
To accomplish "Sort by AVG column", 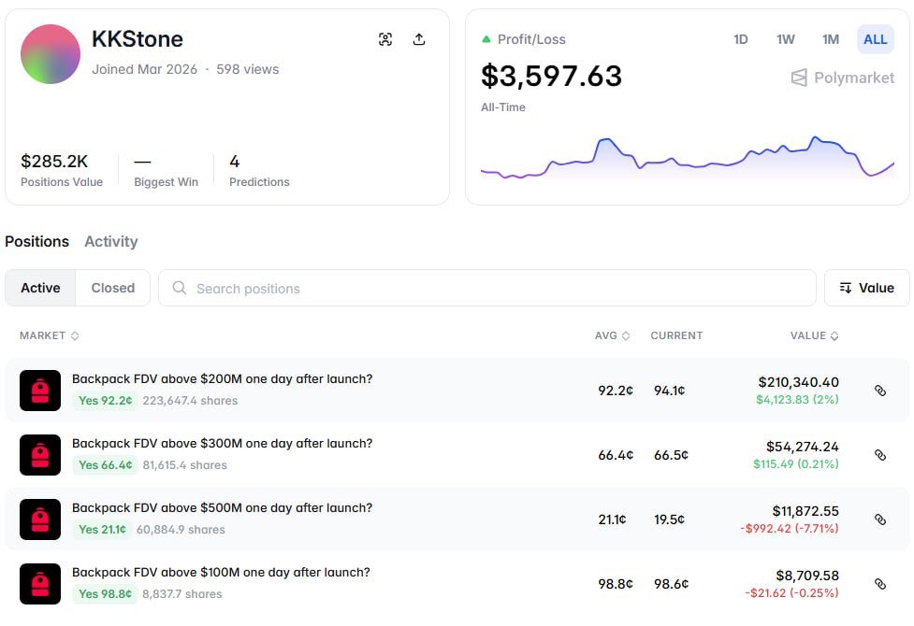I will tap(612, 335).
